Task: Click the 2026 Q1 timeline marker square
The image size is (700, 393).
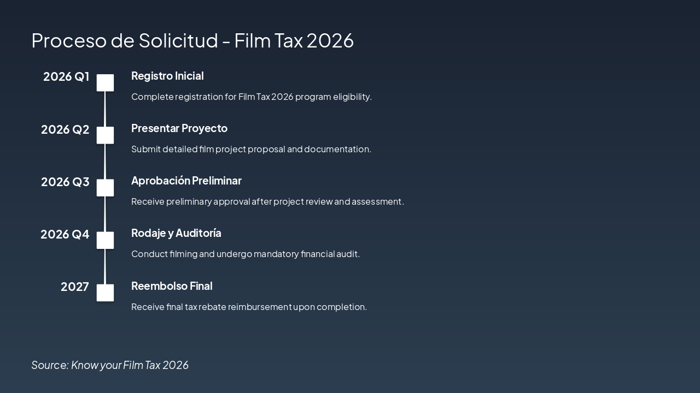Action: [x=105, y=83]
